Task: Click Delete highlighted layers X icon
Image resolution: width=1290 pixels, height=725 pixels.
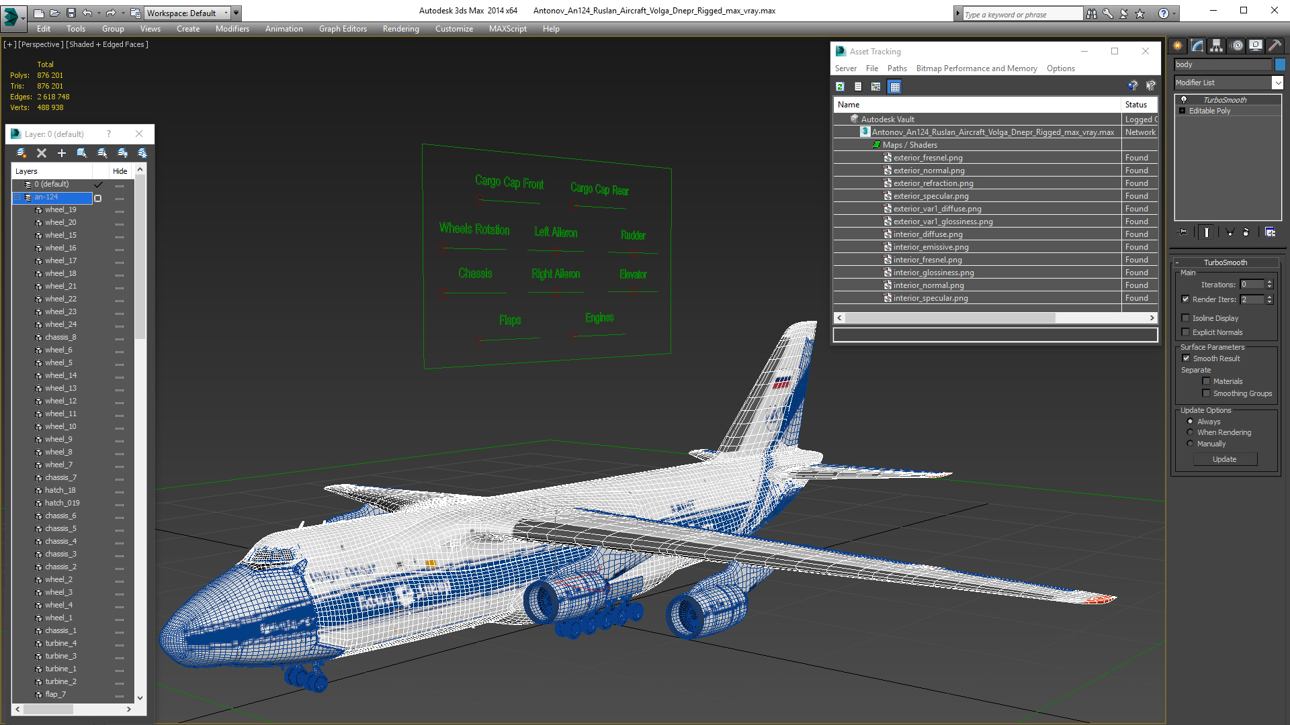Action: [42, 153]
